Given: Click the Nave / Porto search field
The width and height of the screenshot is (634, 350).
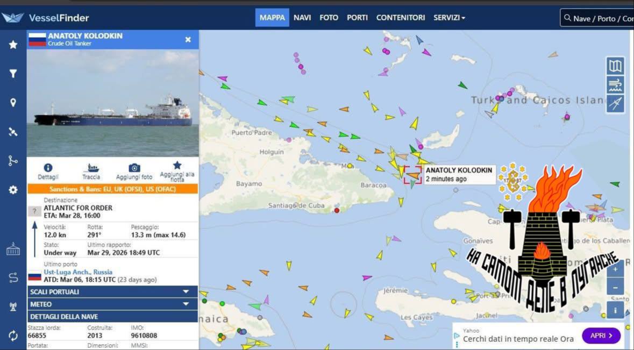Looking at the screenshot, I should (600, 18).
